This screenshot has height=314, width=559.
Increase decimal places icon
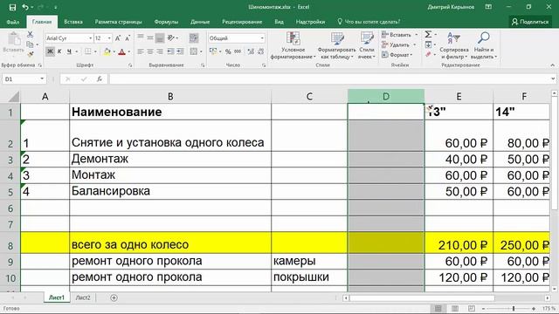[x=251, y=51]
